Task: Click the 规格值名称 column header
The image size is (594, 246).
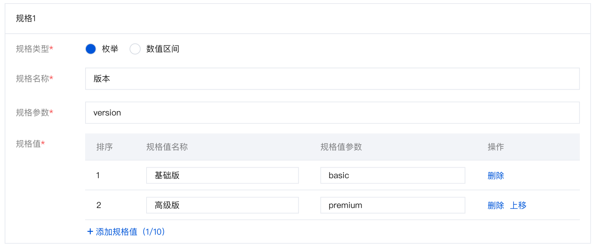Action: tap(167, 147)
